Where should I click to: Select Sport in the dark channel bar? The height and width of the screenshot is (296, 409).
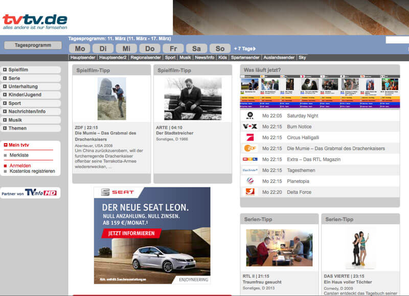[x=170, y=57]
